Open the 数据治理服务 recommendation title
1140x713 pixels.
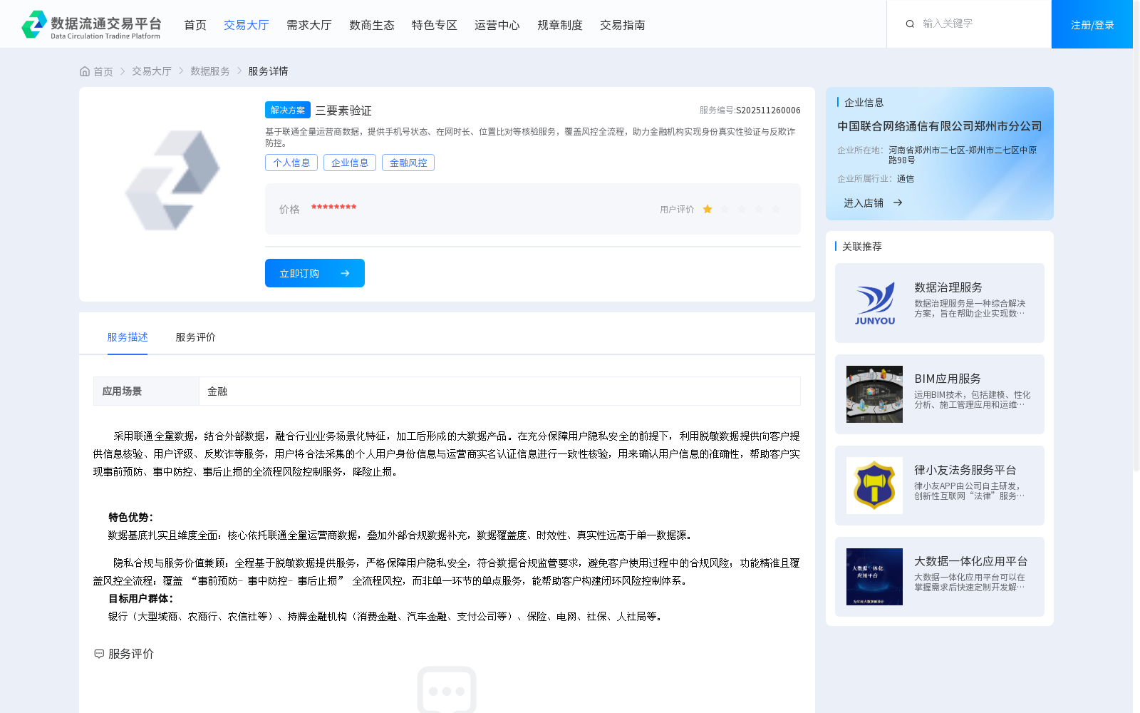948,287
